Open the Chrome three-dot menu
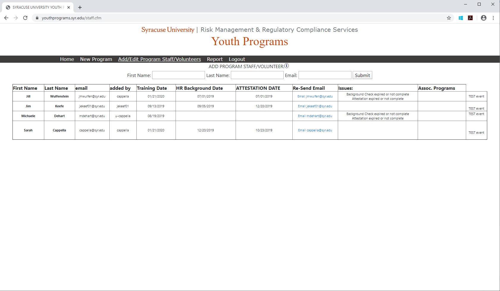Viewport: 500px width, 291px height. pyautogui.click(x=493, y=18)
